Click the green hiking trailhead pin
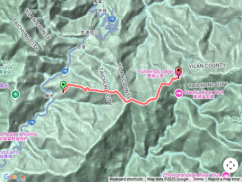The height and width of the screenshot is (182, 242). tap(16, 95)
